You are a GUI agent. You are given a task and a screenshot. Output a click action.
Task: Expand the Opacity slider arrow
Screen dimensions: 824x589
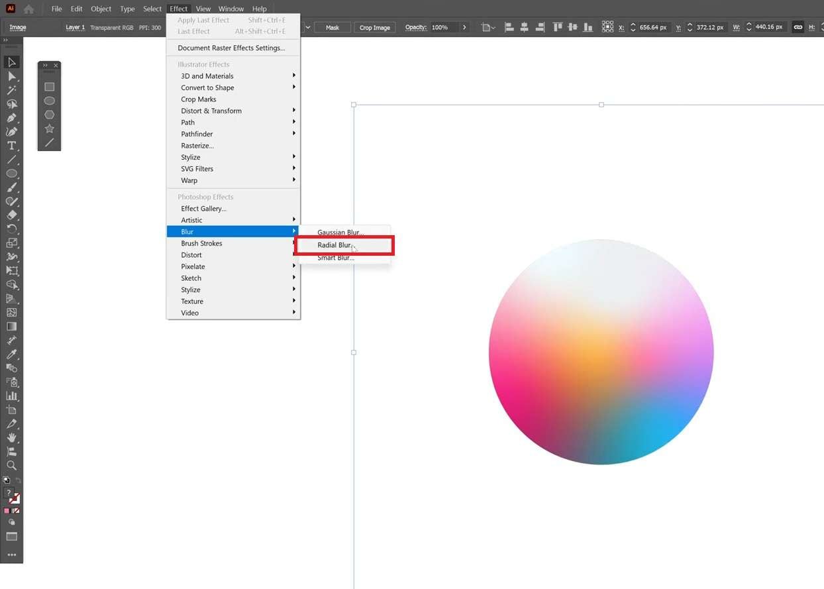point(464,27)
